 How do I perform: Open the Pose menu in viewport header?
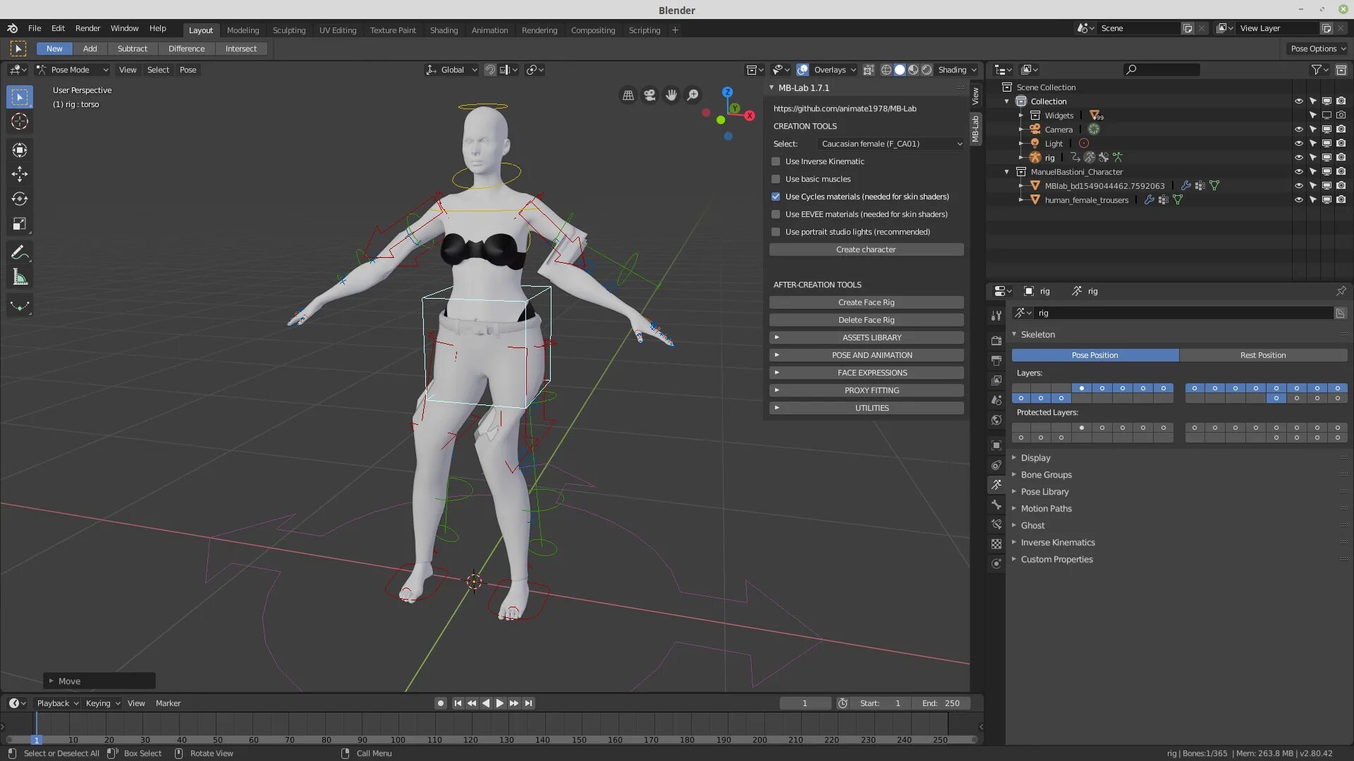point(188,70)
